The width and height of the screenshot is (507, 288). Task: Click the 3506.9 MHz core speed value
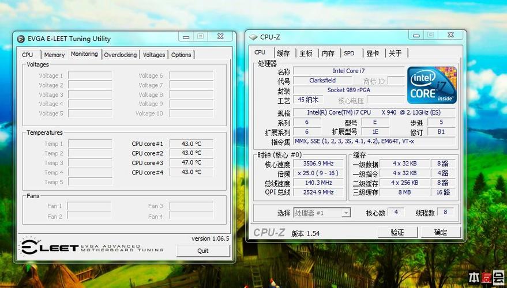pyautogui.click(x=318, y=164)
